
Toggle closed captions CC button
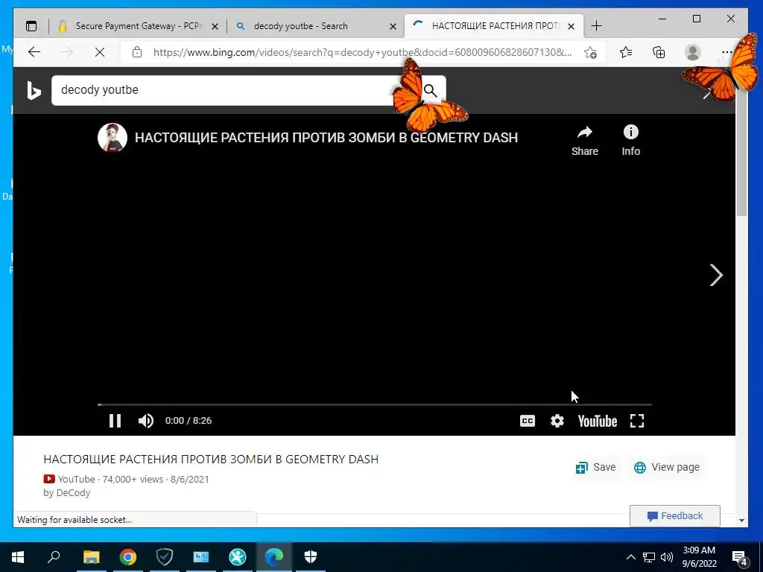tap(528, 421)
